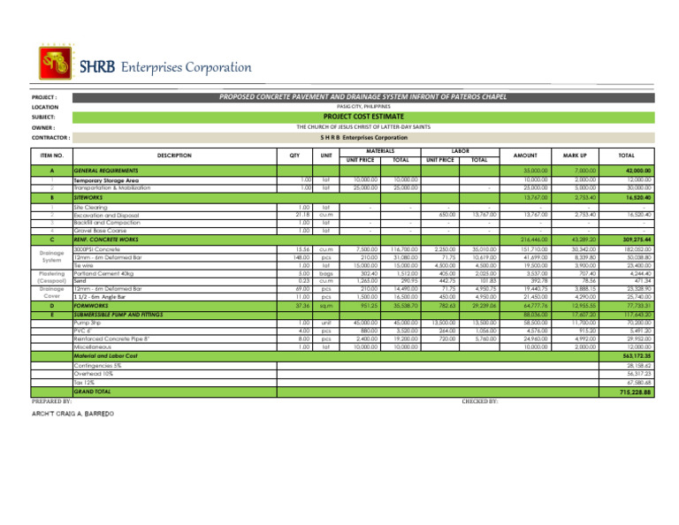
Task: Click the SHRB red logo icon
Action: 56,63
